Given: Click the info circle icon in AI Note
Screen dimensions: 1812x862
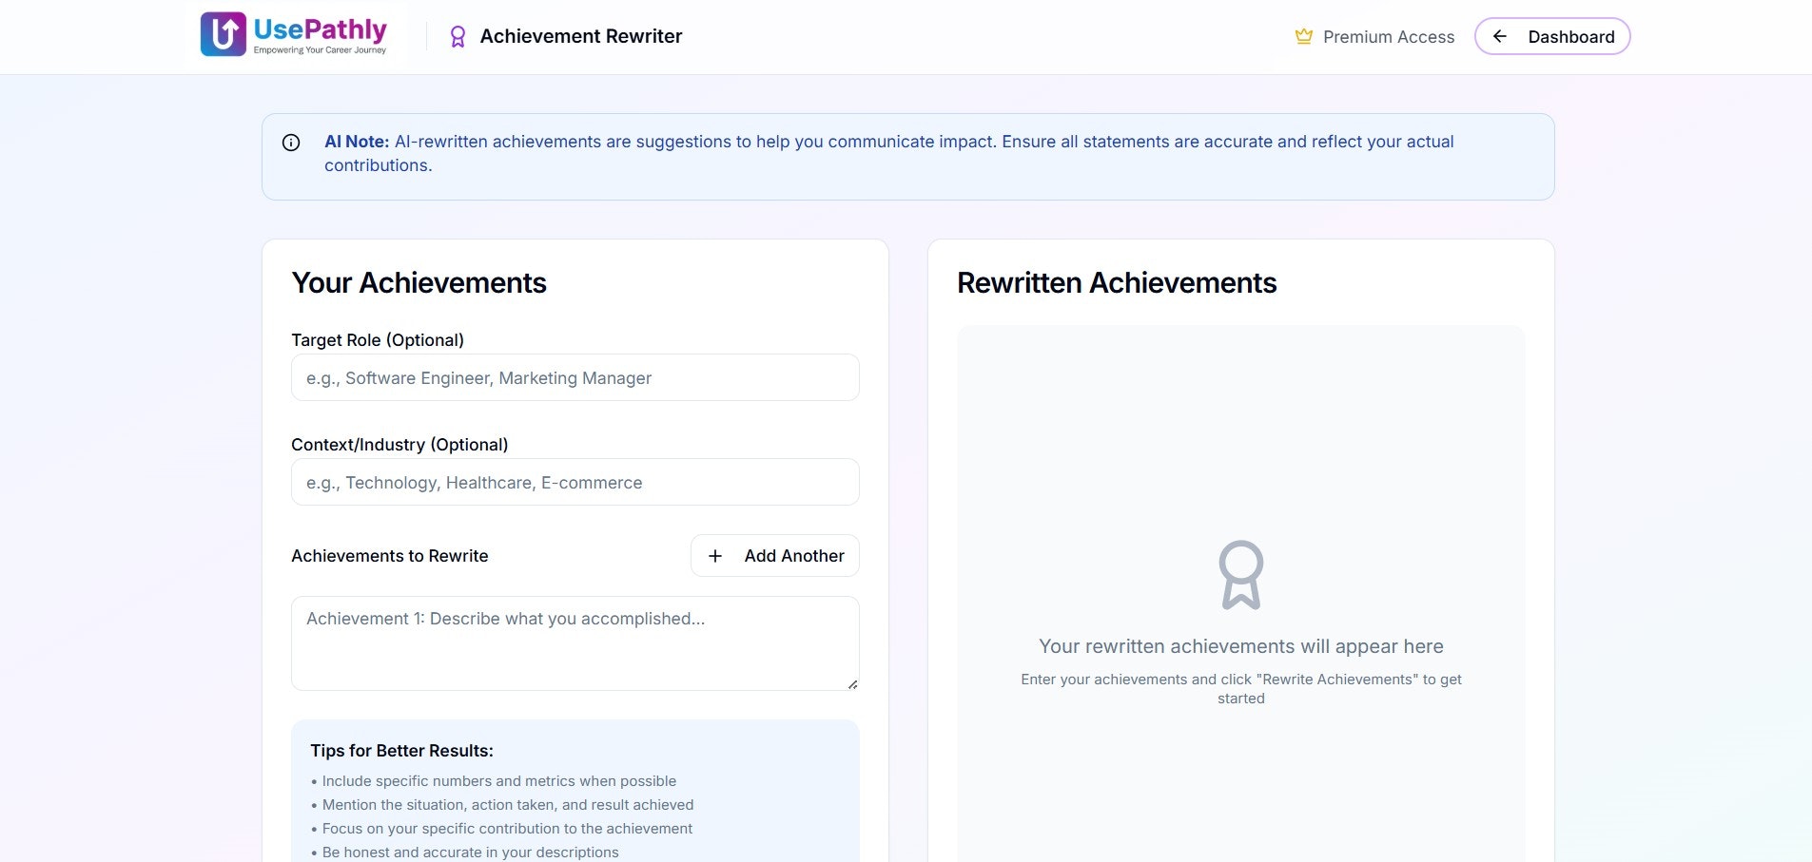Looking at the screenshot, I should (291, 143).
